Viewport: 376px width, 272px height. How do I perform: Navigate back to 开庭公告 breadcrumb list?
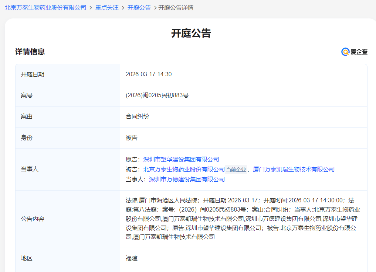(139, 8)
